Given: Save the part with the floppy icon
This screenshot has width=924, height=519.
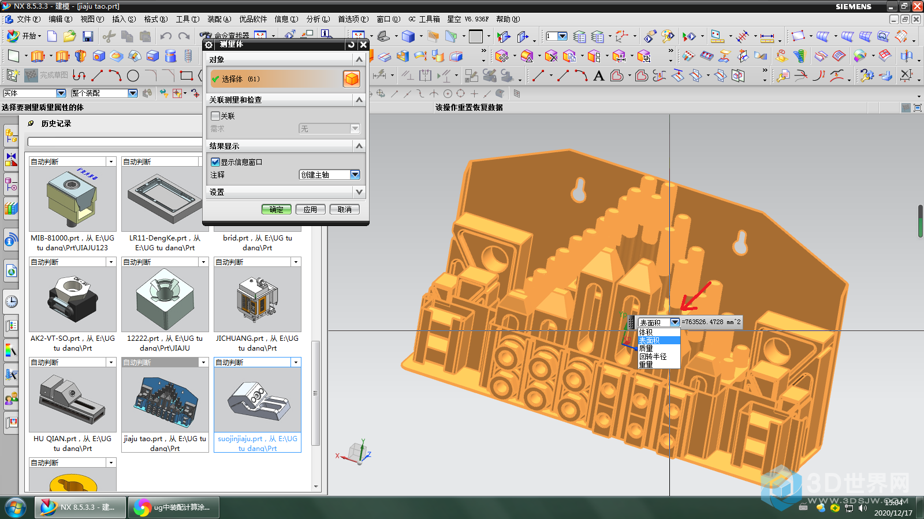Looking at the screenshot, I should (x=88, y=36).
